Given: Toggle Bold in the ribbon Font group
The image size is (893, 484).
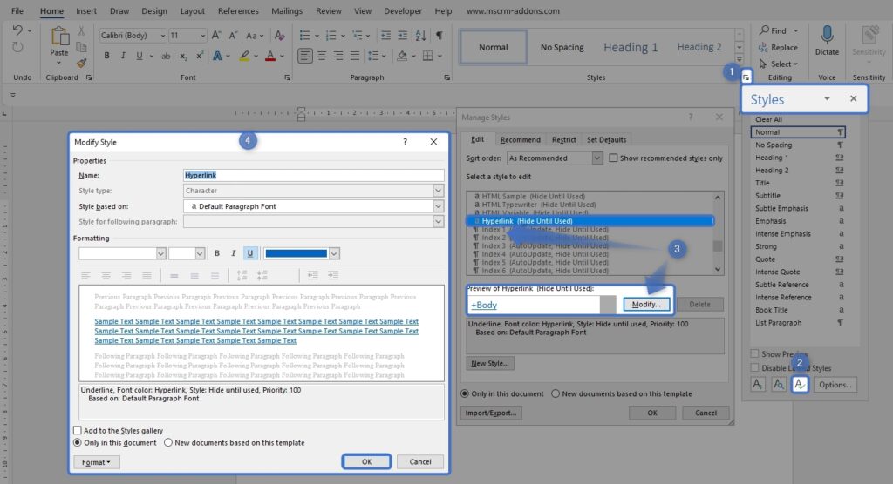Looking at the screenshot, I should (106, 56).
